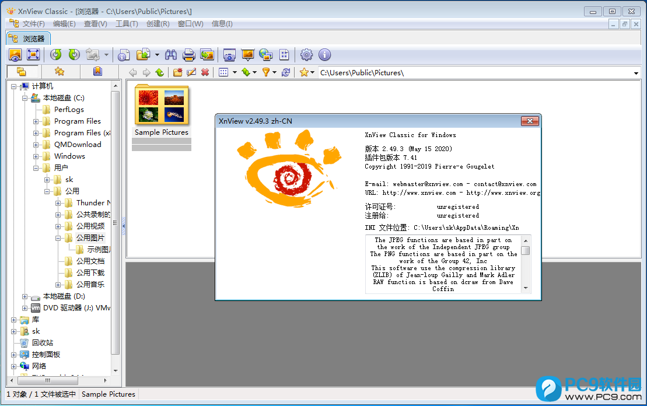Select 控制面板 in the tree
This screenshot has width=647, height=406.
(46, 355)
